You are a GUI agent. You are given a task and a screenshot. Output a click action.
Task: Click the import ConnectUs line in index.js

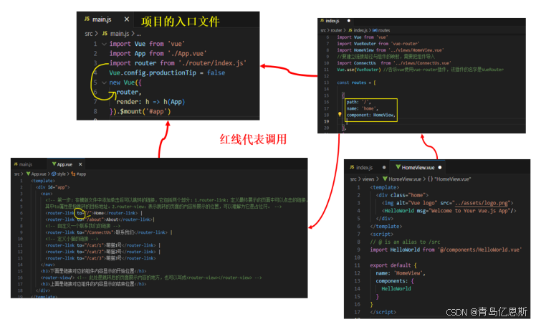(x=394, y=63)
